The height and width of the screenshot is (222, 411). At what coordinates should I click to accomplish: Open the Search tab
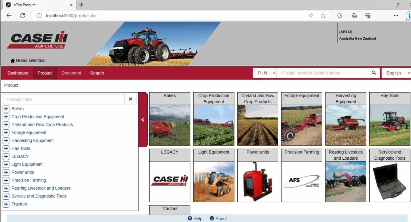tap(97, 73)
